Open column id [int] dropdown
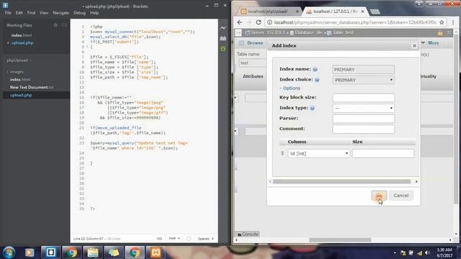This screenshot has width=461, height=259. coord(318,153)
